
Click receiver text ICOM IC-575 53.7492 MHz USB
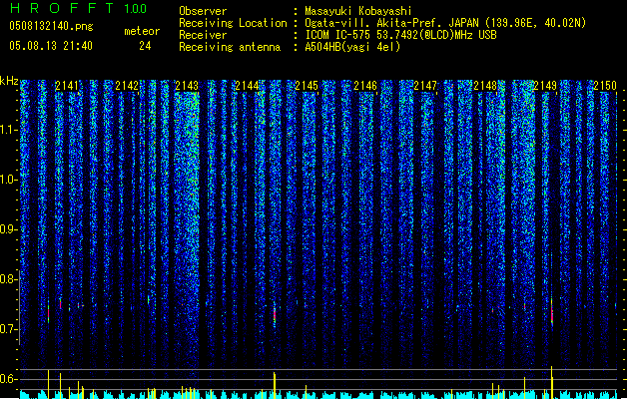click(400, 35)
